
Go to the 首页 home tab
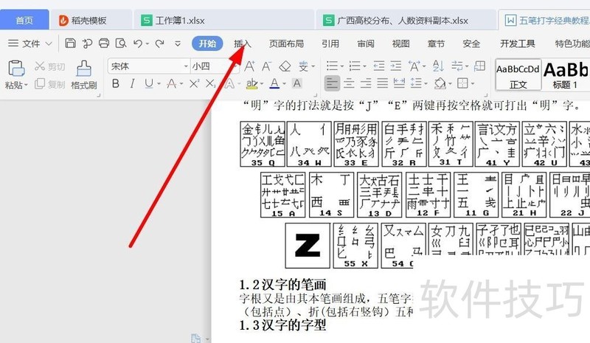tap(24, 20)
